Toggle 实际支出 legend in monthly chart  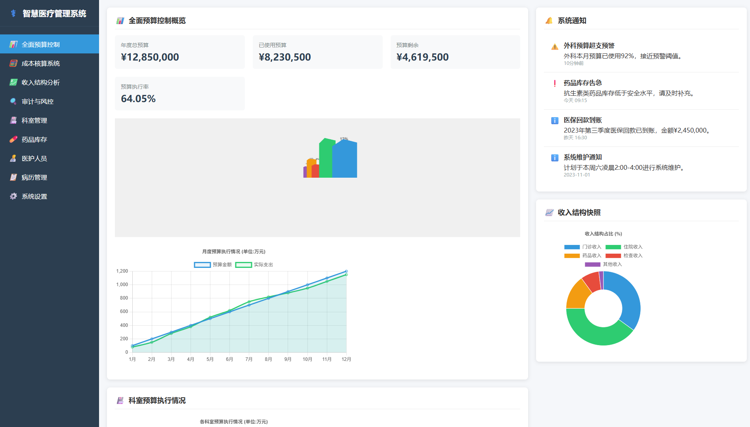tap(254, 265)
